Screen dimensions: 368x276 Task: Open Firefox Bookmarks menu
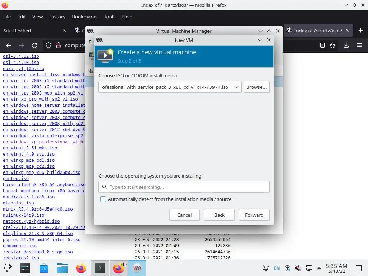(84, 17)
